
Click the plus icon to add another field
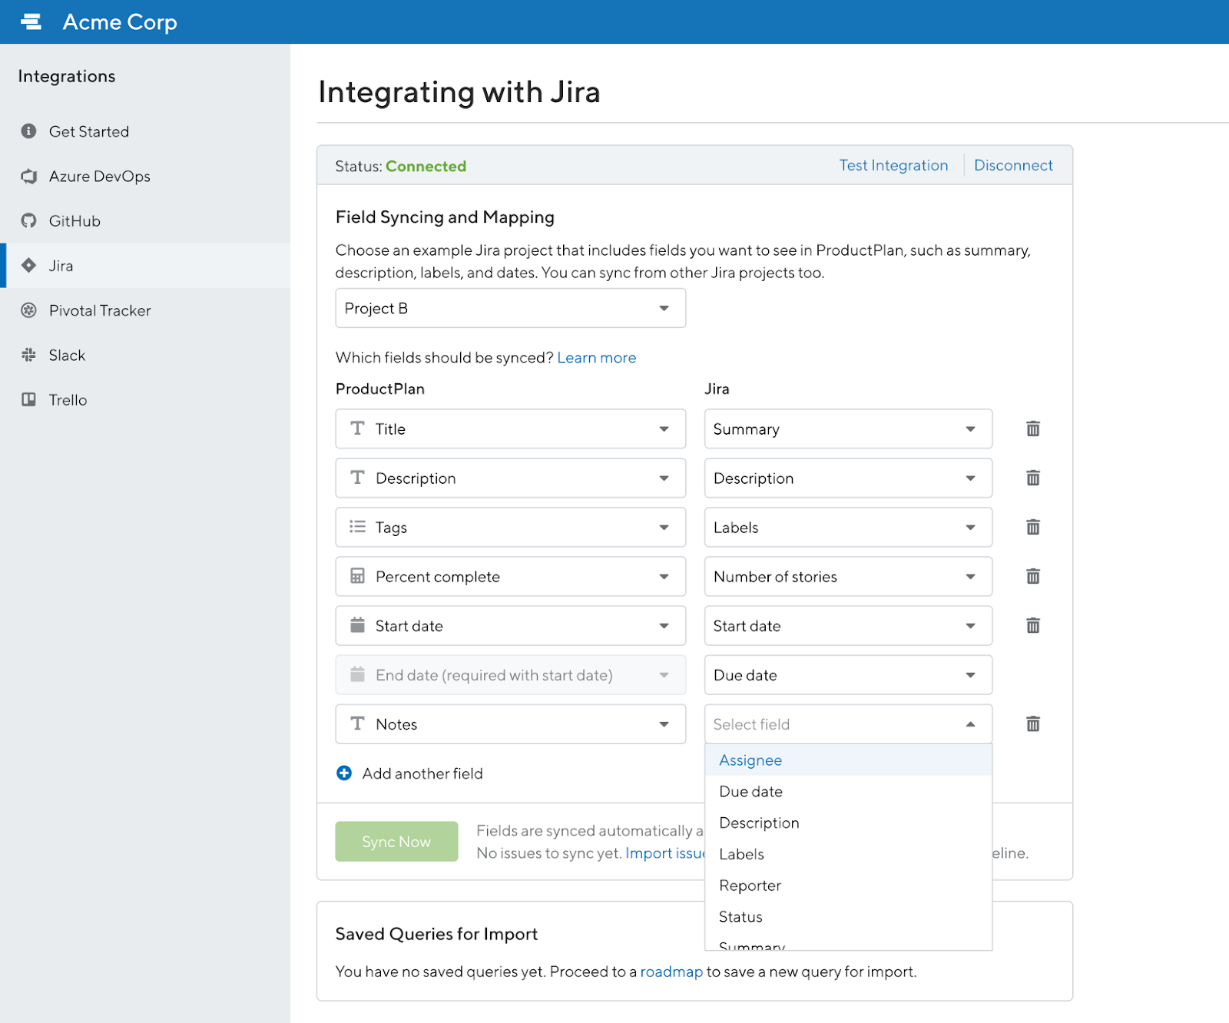click(344, 773)
